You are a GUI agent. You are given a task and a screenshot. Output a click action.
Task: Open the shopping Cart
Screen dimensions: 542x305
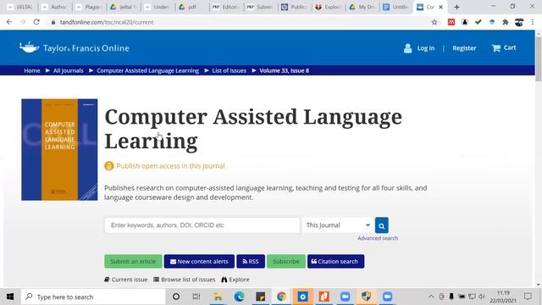pos(504,47)
